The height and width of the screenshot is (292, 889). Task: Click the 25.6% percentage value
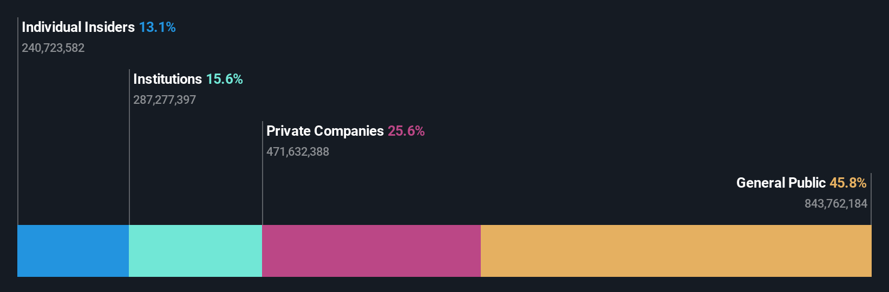click(406, 131)
